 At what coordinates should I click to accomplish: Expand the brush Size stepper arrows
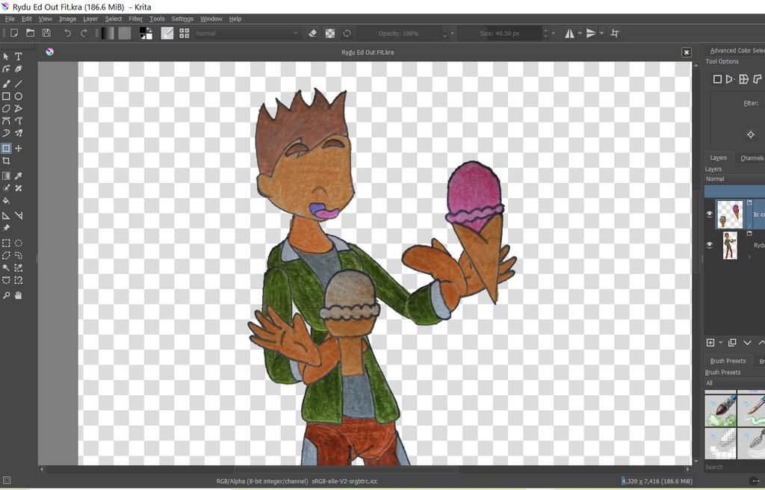pyautogui.click(x=545, y=33)
